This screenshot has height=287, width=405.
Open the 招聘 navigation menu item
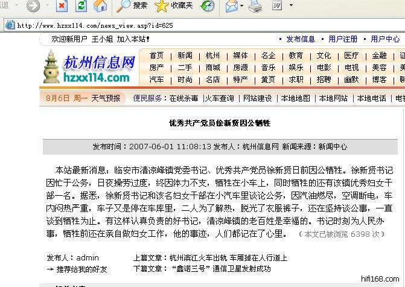point(324,80)
